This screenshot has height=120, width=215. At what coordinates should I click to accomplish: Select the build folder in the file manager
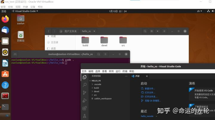pos(85,41)
